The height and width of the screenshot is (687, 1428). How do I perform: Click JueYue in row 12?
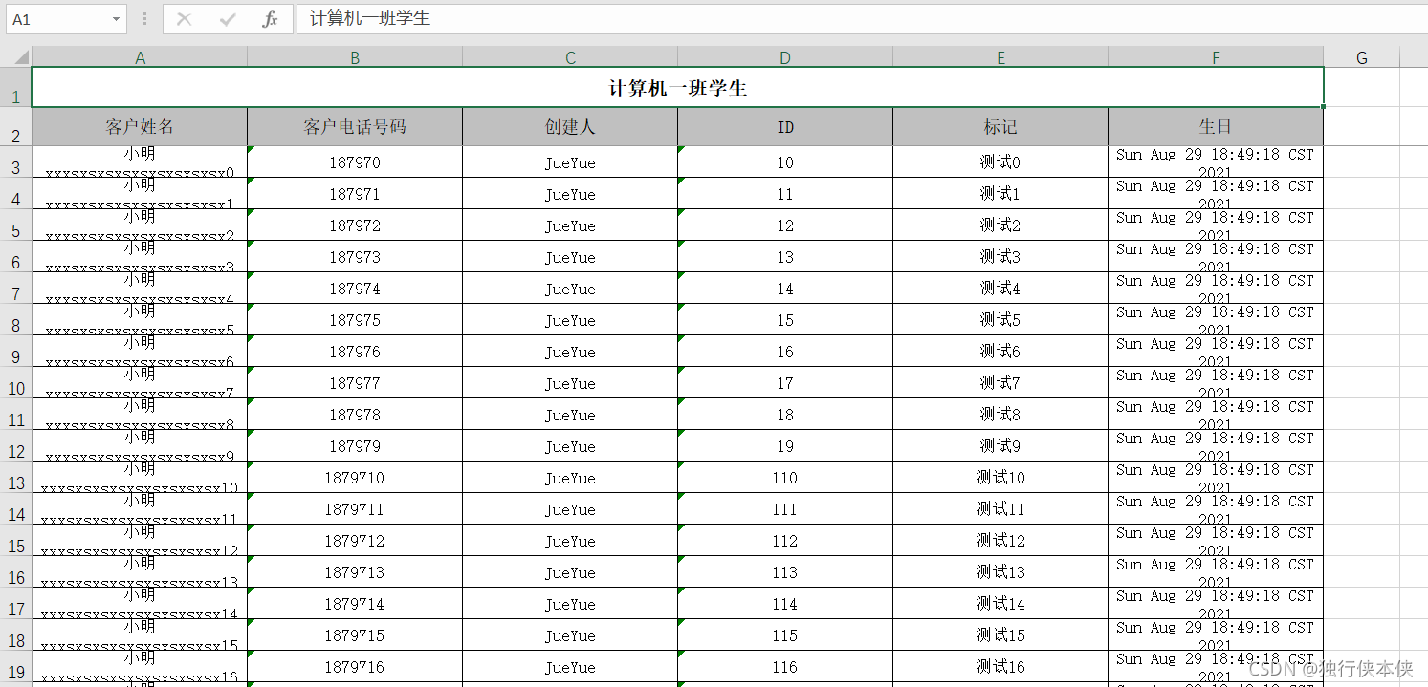coord(570,446)
